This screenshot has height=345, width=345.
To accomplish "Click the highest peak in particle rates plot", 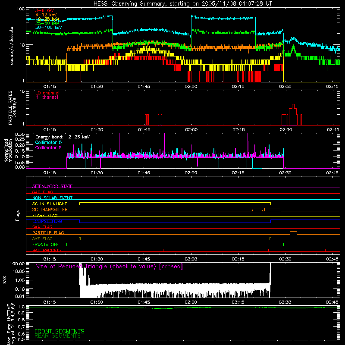I will coord(293,104).
